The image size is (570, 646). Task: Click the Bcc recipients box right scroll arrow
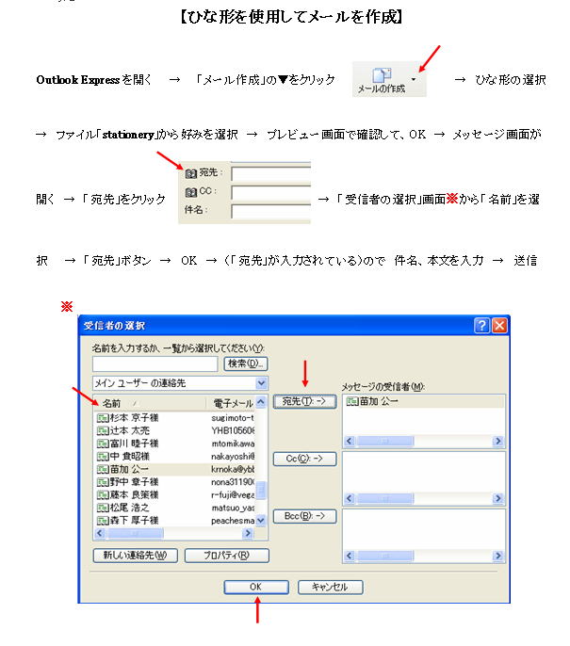coord(497,556)
